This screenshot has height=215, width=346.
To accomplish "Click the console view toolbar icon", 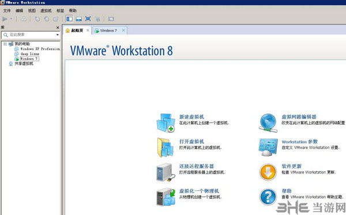I will click(x=111, y=19).
